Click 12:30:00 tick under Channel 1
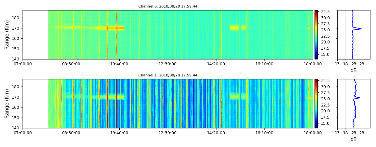This screenshot has width=376, height=147. (168, 133)
